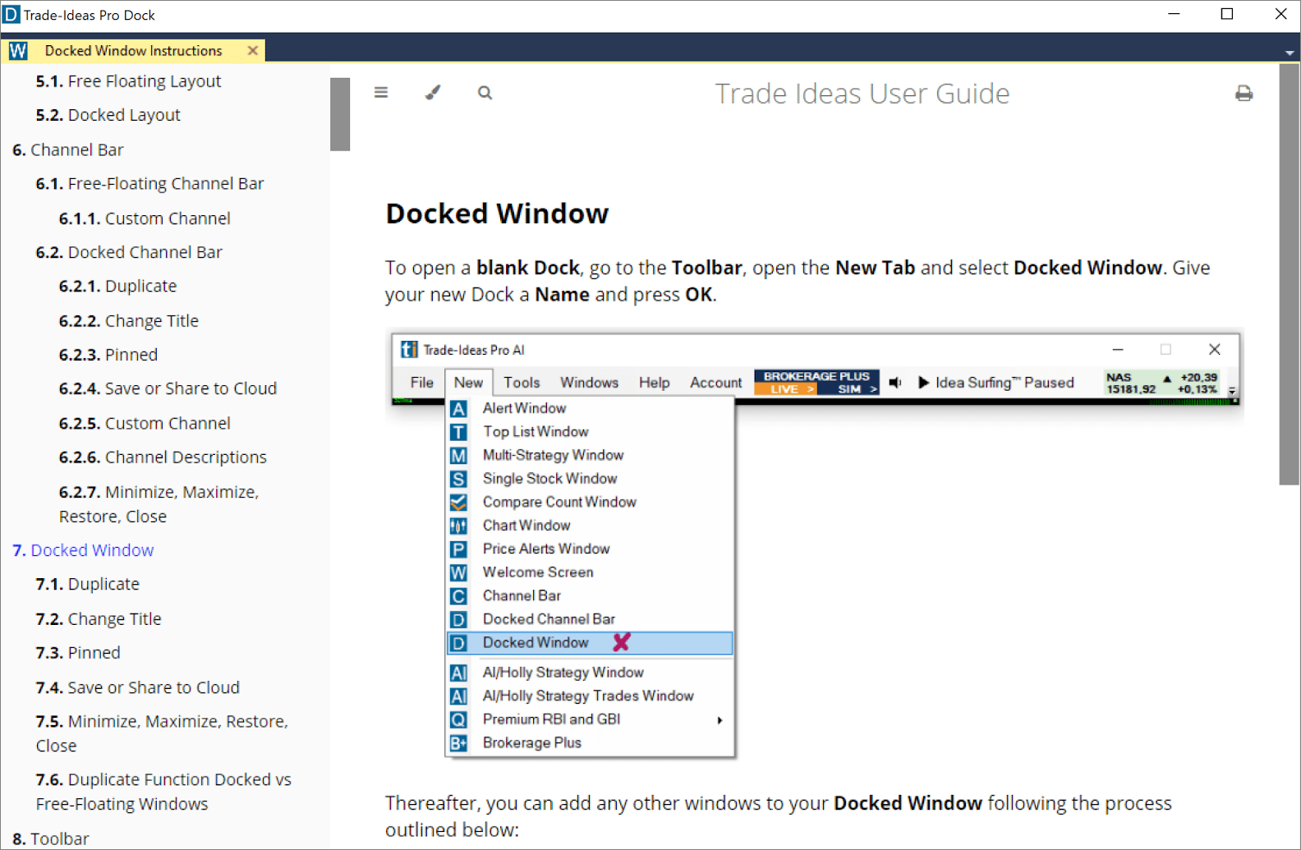Open the Help menu
The width and height of the screenshot is (1301, 850).
654,383
